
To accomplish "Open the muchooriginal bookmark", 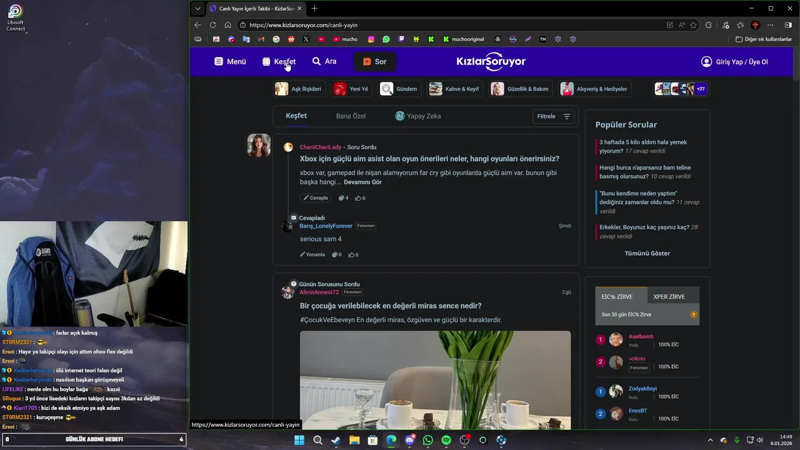I will (x=463, y=39).
